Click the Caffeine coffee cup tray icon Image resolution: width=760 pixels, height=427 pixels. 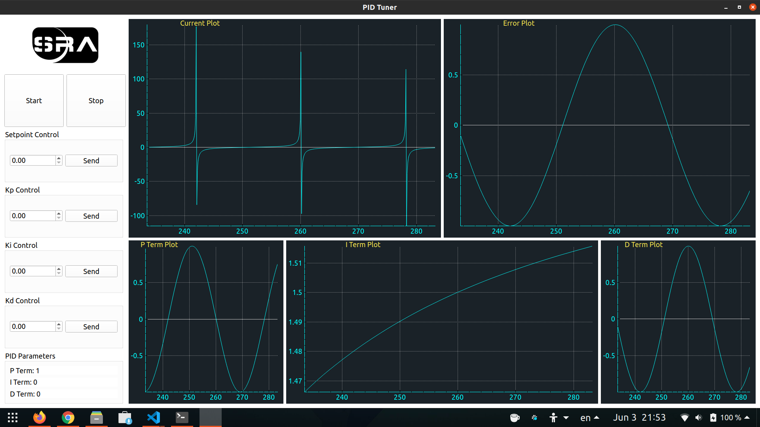tap(515, 418)
